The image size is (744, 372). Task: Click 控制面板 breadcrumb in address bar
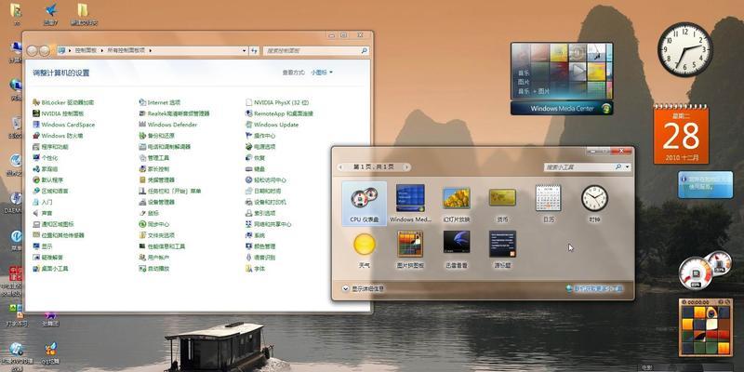(85, 50)
